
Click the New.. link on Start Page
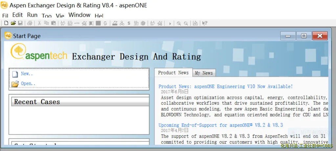(27, 74)
